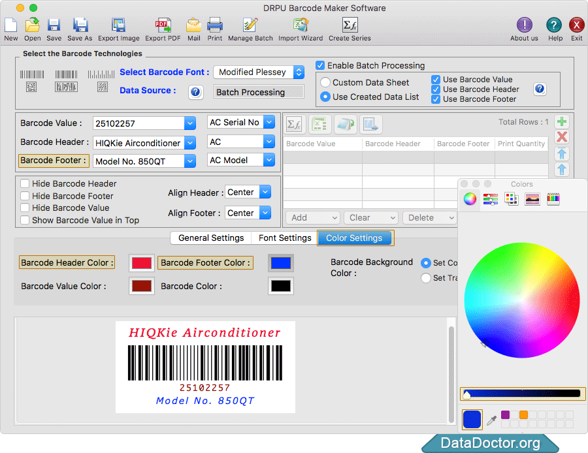Expand Model No. 850QT footer dropdown
This screenshot has height=453, width=588.
tap(190, 161)
